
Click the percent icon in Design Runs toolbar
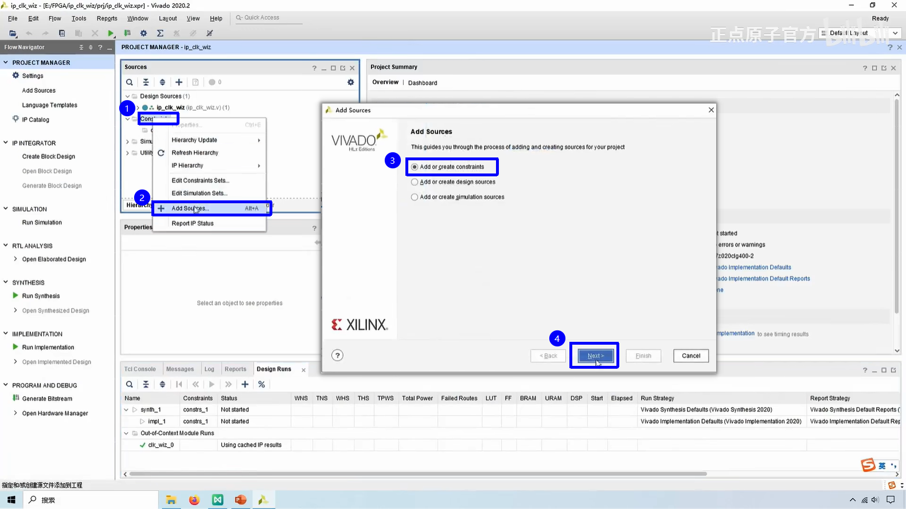[x=261, y=384]
